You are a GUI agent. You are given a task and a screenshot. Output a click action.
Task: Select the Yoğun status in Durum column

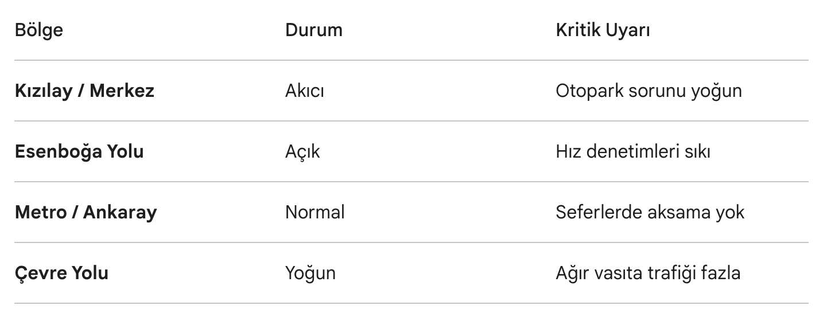coord(310,273)
